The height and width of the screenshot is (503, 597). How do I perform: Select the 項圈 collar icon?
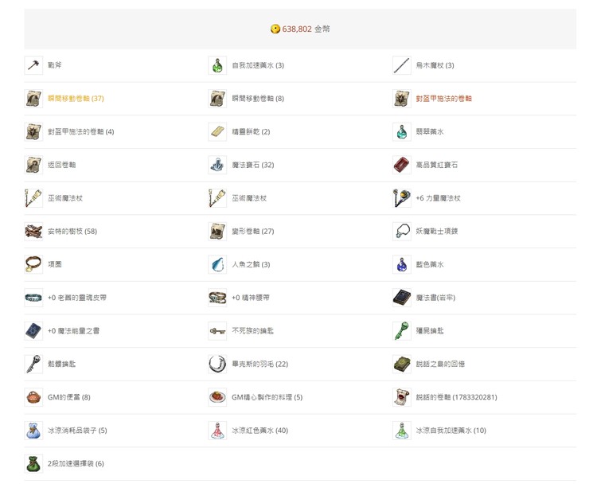coord(33,264)
